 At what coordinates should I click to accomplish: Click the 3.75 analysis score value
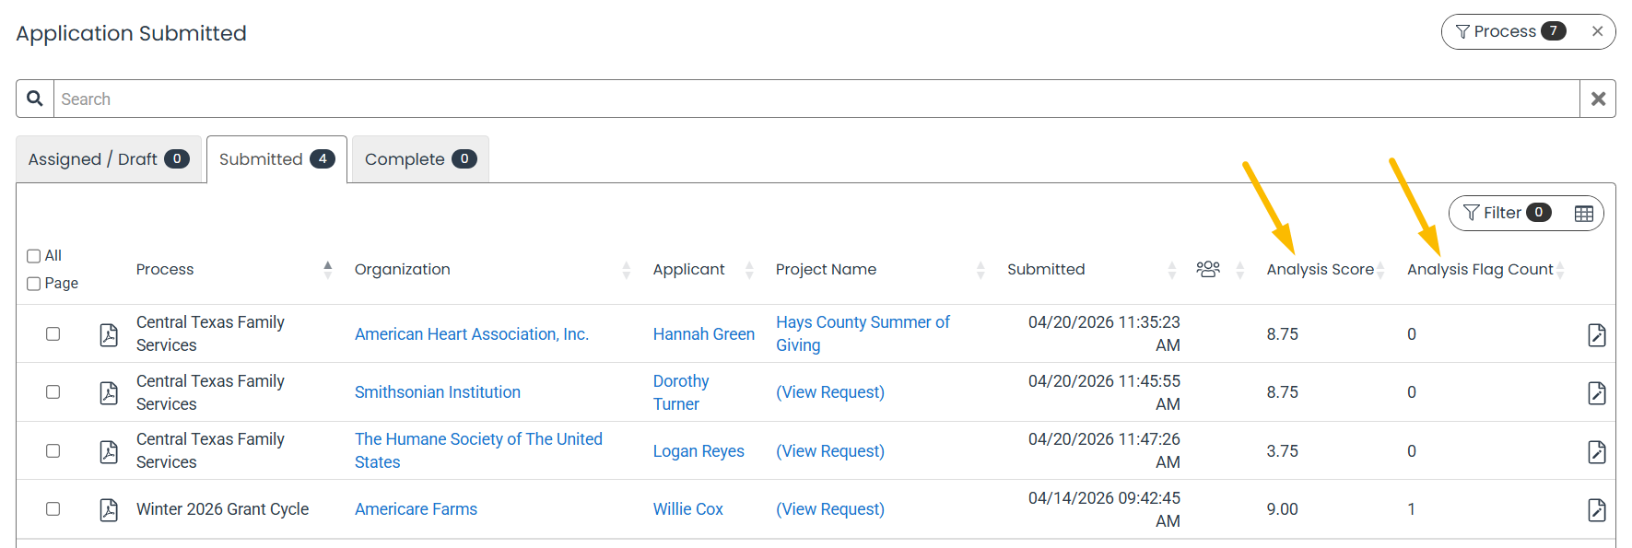pyautogui.click(x=1282, y=451)
